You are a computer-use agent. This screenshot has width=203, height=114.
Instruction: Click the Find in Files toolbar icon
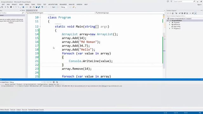click(x=74, y=7)
